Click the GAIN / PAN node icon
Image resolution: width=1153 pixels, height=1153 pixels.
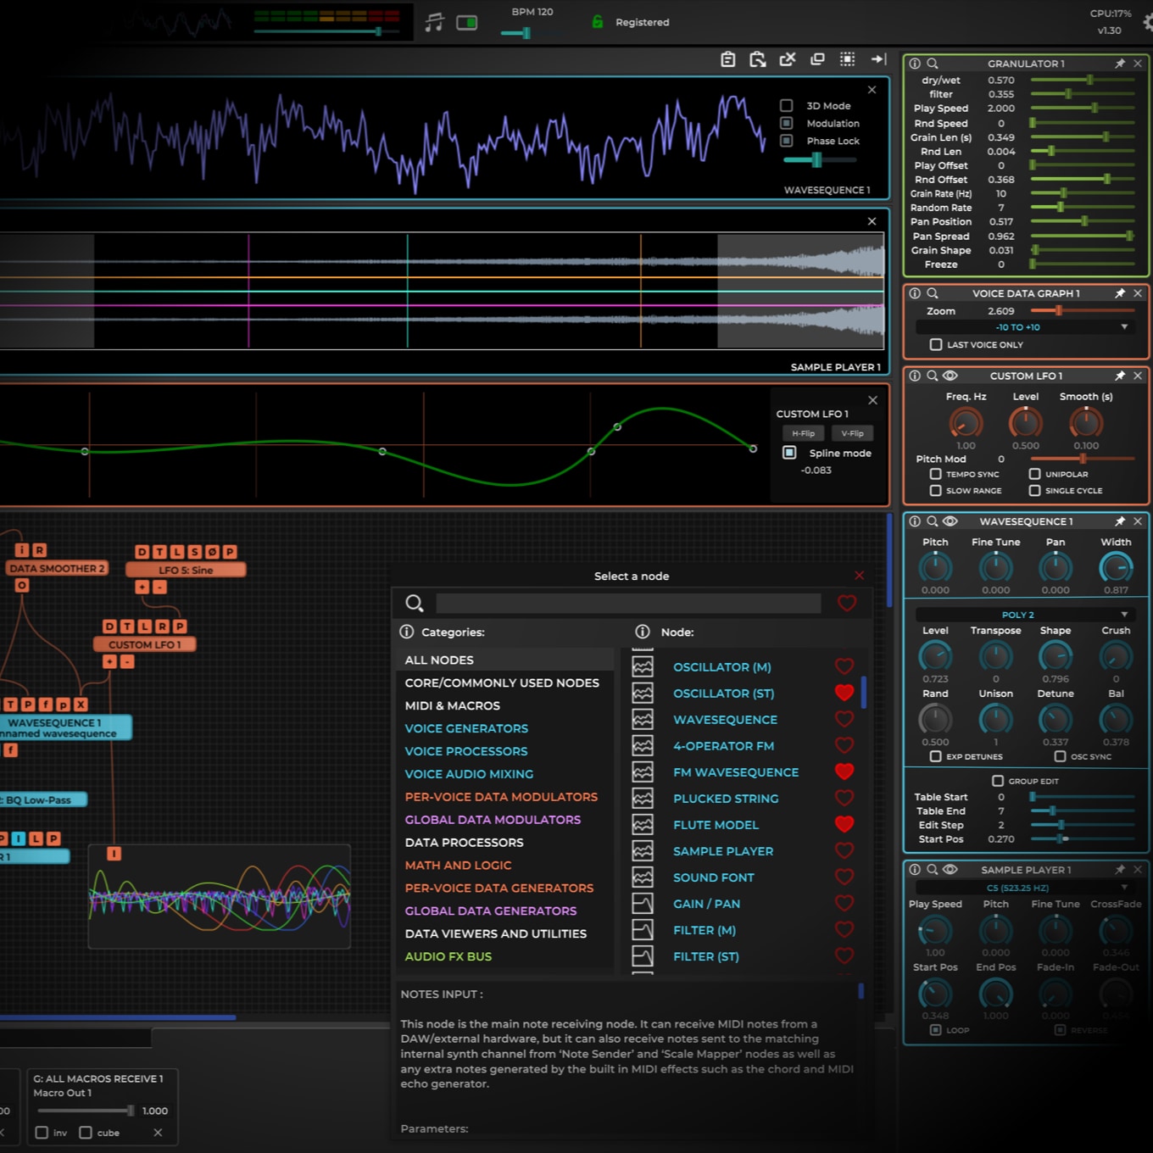(643, 903)
